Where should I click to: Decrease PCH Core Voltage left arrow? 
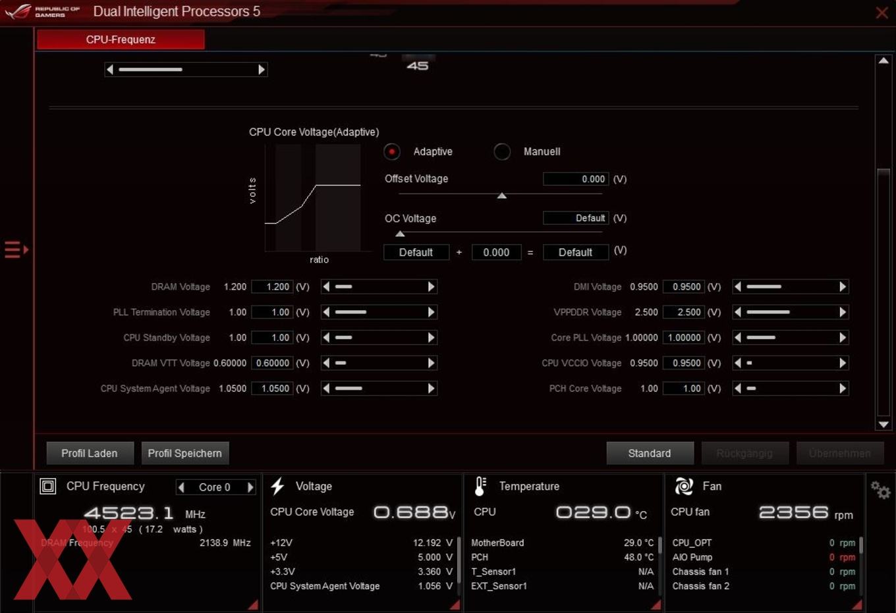click(x=738, y=388)
